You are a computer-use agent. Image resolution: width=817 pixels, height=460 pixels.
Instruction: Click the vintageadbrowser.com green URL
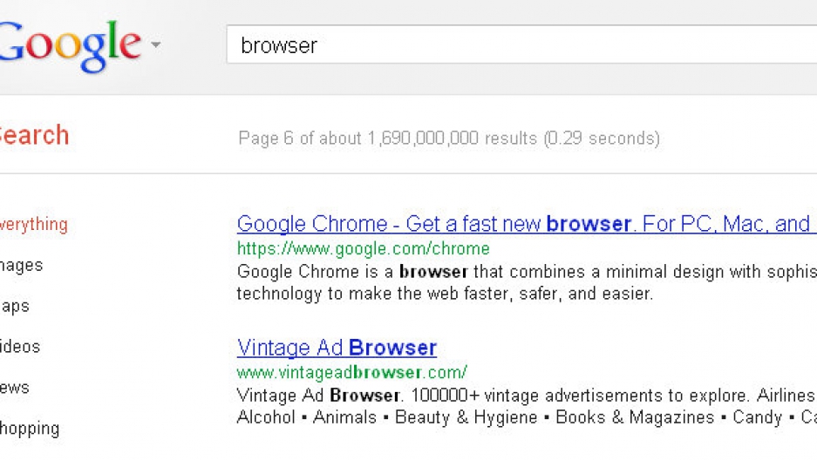352,372
